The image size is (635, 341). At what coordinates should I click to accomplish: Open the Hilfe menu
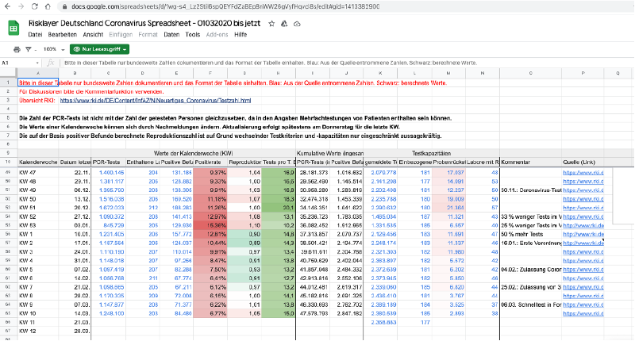241,35
